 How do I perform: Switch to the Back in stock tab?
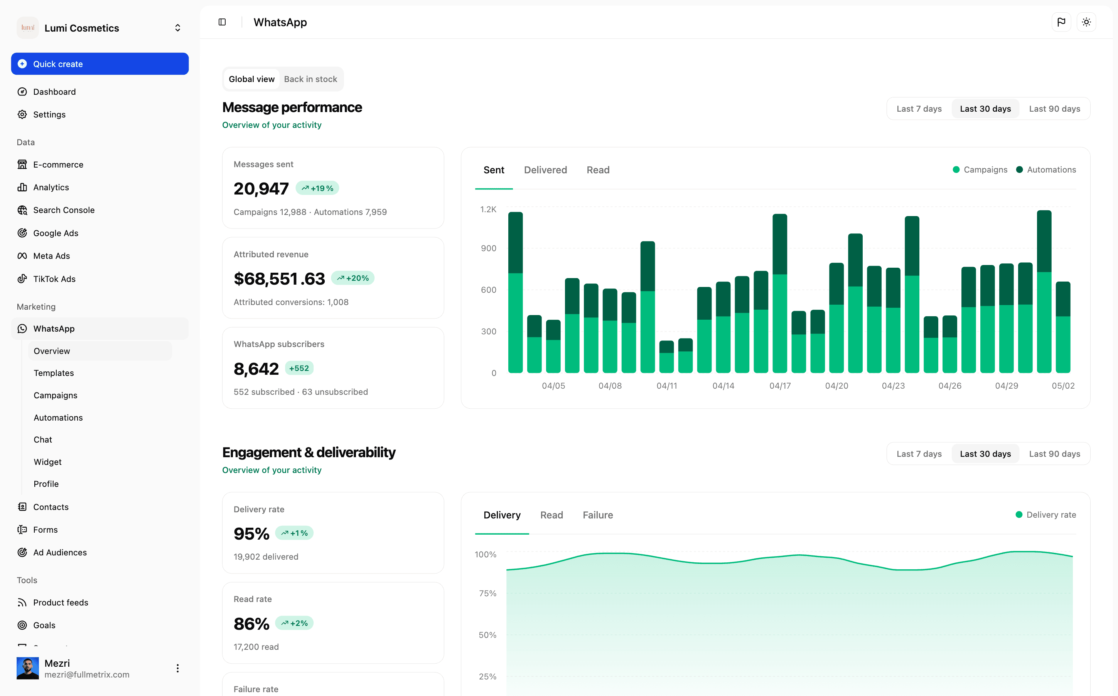tap(310, 79)
